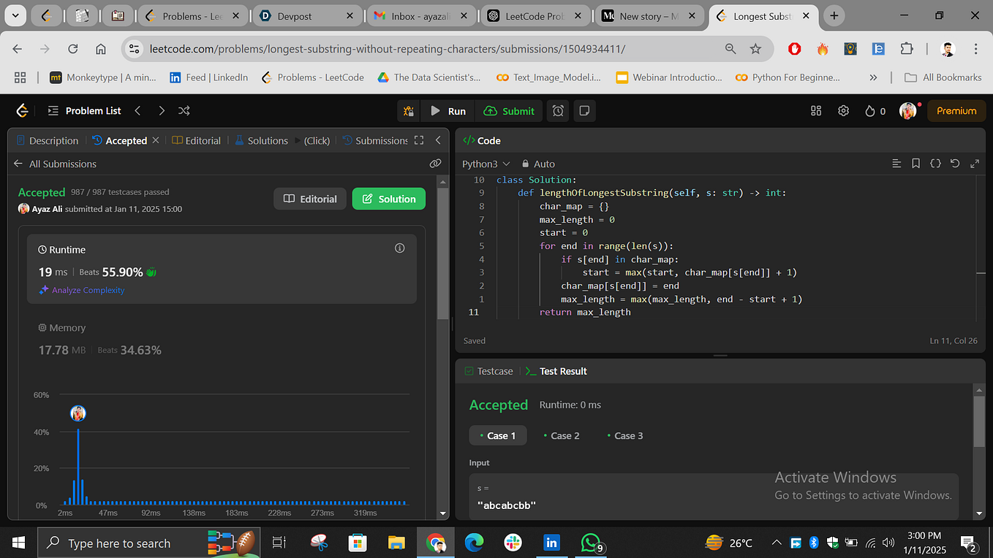The image size is (993, 558).
Task: Open the Analyze Complexity link
Action: 81,290
